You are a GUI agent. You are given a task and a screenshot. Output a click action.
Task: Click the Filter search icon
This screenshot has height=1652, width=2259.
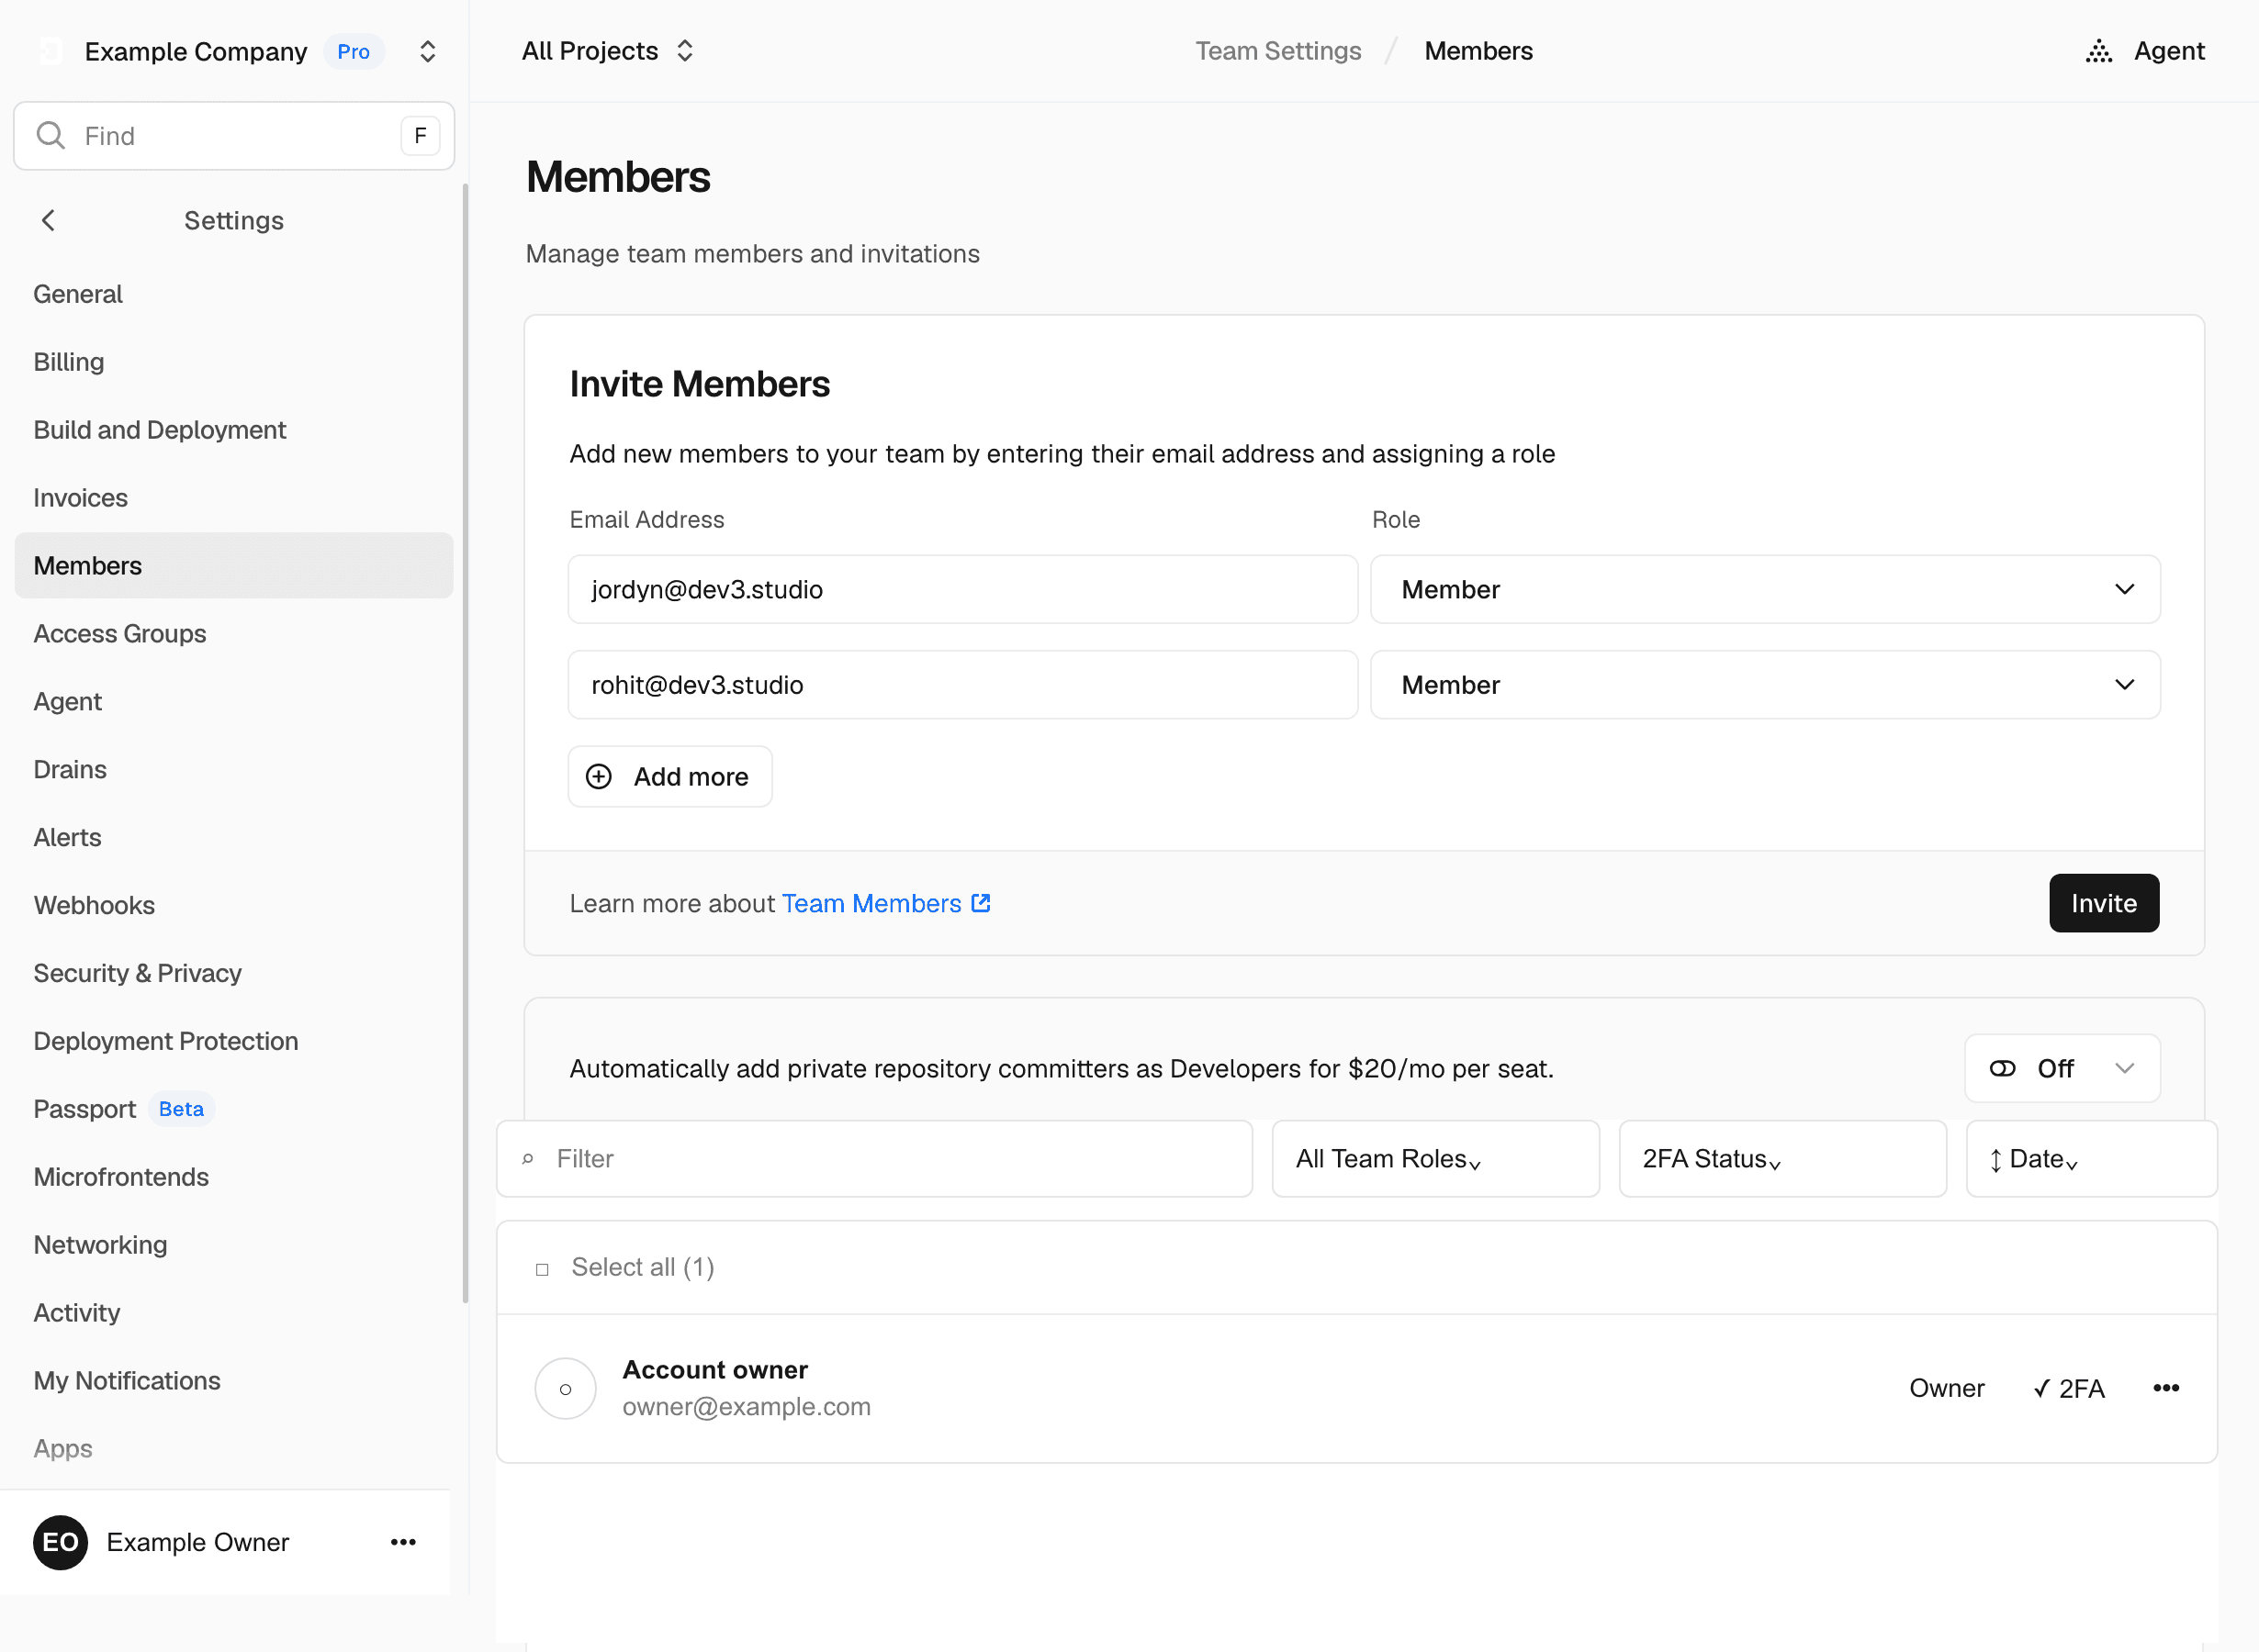click(527, 1159)
